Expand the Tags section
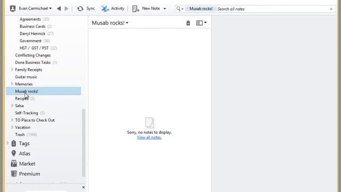Viewport: 341px width, 192px height. coord(8,143)
